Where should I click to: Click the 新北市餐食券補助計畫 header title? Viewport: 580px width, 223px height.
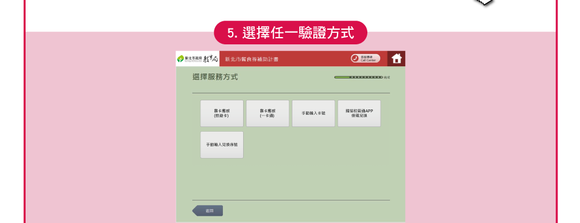tap(252, 59)
